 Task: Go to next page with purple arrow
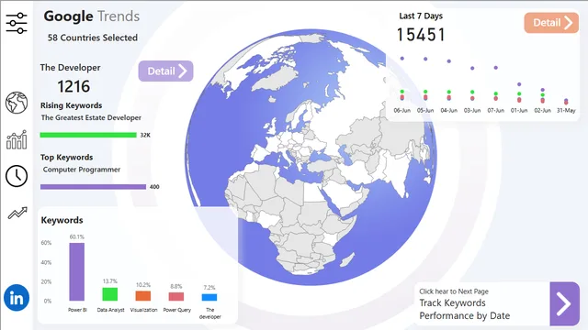(564, 303)
